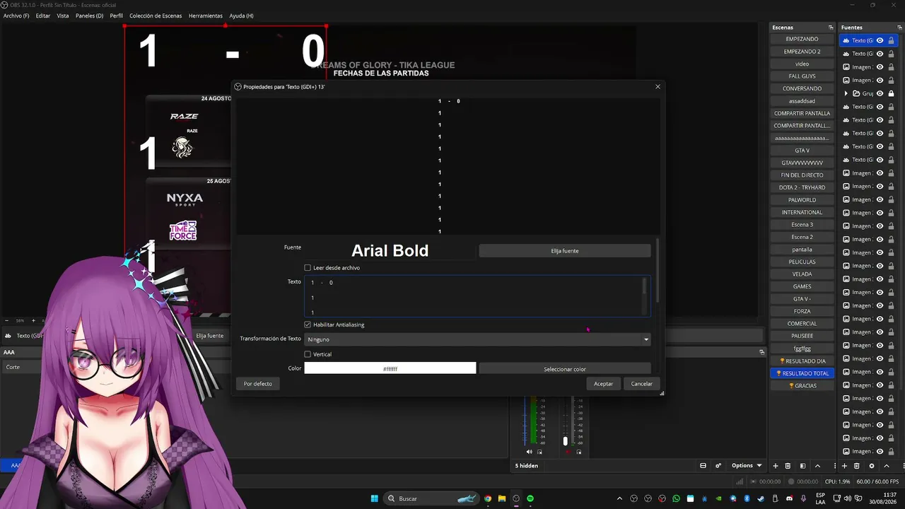Open the Colección de Escenas menu
The width and height of the screenshot is (905, 509).
click(156, 16)
